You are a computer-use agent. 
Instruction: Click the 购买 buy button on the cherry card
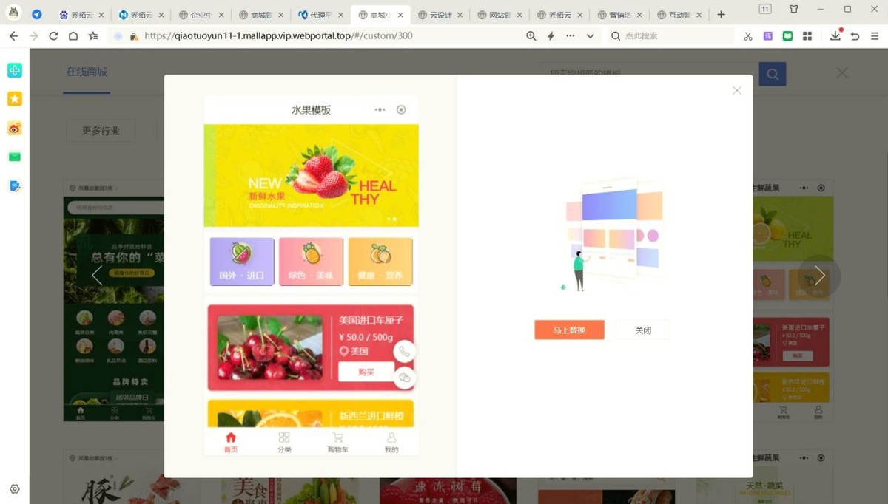[366, 372]
